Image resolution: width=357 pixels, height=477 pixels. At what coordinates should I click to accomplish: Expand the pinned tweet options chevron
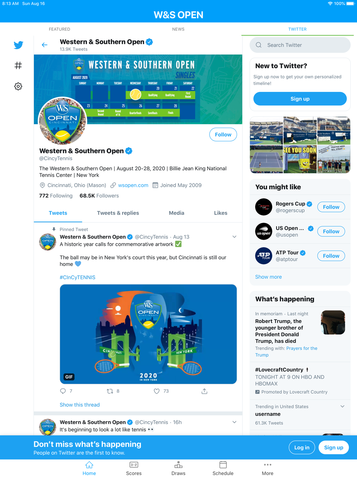[x=235, y=237]
